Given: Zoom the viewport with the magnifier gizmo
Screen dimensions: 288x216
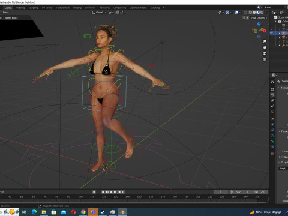Looking at the screenshot, I should [x=265, y=41].
